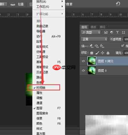Choose 动作 Alt+F9 menu entry
The width and height of the screenshot is (128, 135).
(x=49, y=36)
